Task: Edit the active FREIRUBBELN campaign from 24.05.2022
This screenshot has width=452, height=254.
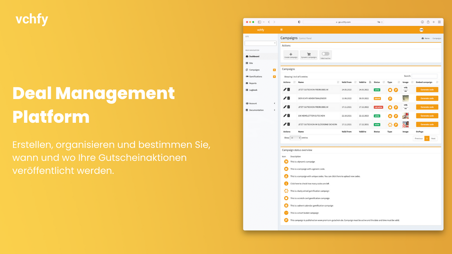Action: point(285,90)
